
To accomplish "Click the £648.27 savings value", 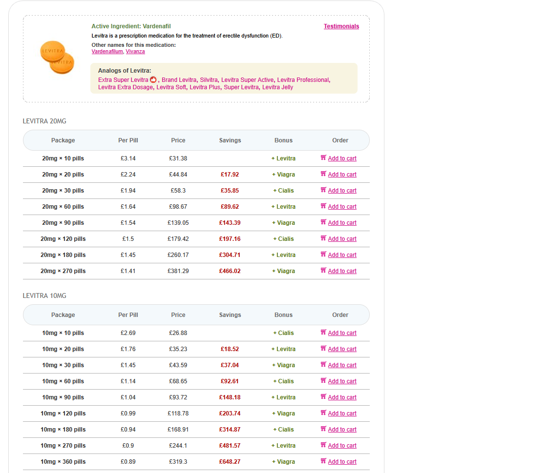I will click(x=230, y=462).
